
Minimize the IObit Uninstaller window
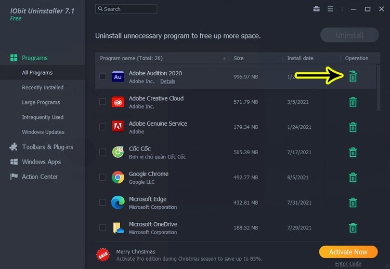click(x=354, y=9)
